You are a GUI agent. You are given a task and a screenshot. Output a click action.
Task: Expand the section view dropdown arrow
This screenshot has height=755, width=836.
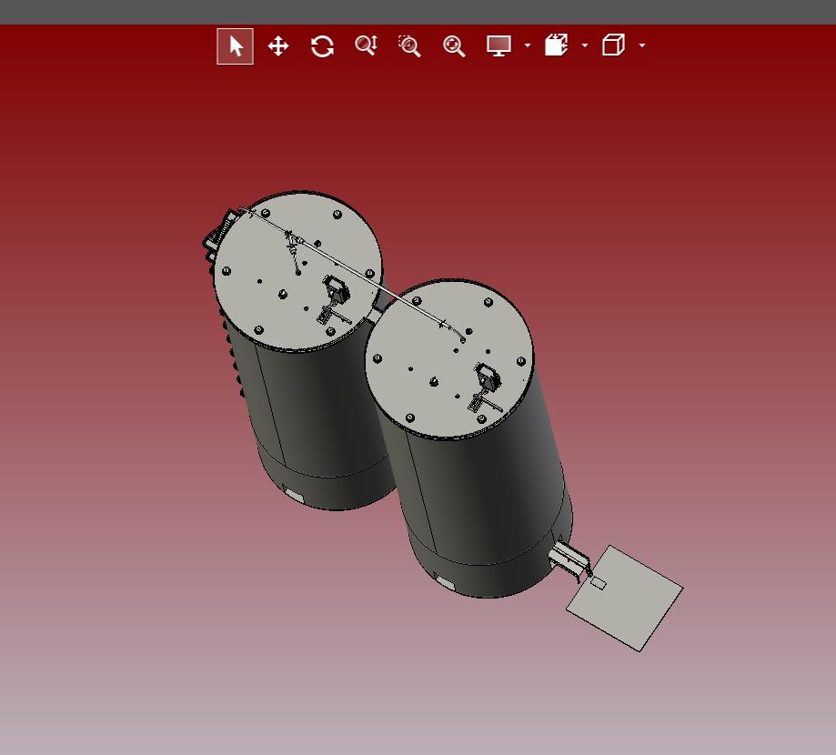[585, 45]
